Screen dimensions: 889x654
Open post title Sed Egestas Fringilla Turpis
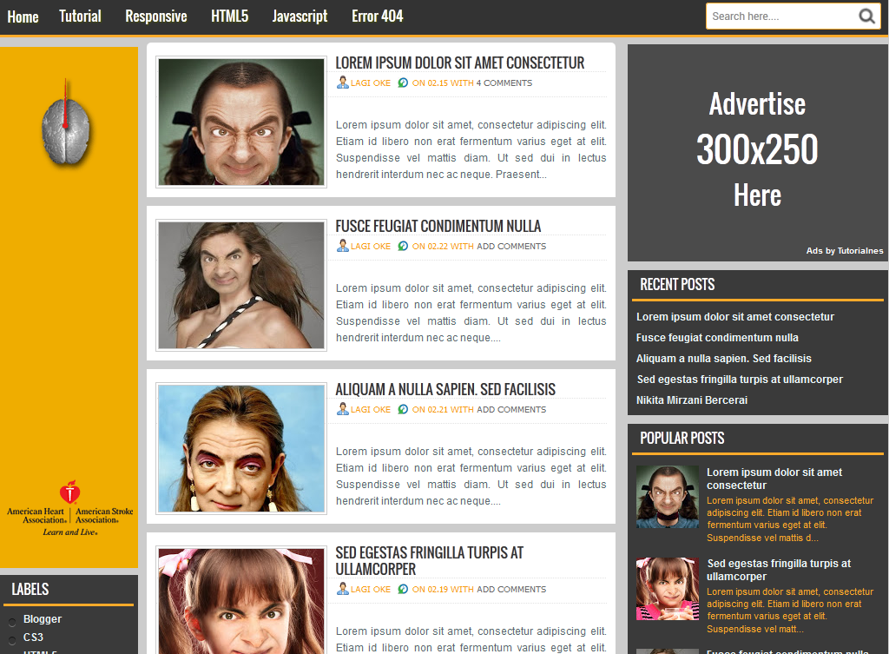(x=429, y=561)
